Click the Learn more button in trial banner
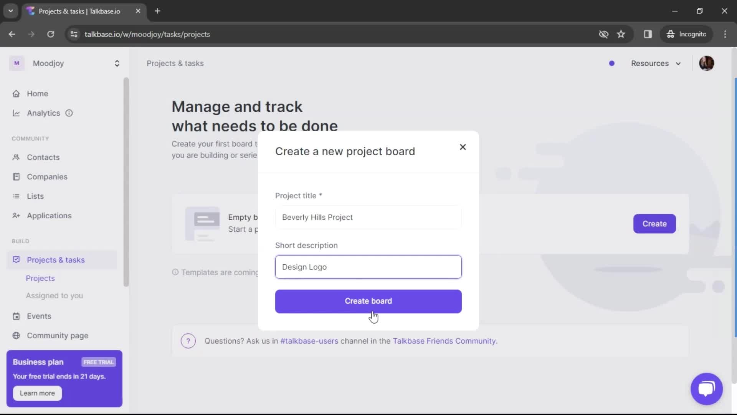737x415 pixels. point(37,393)
